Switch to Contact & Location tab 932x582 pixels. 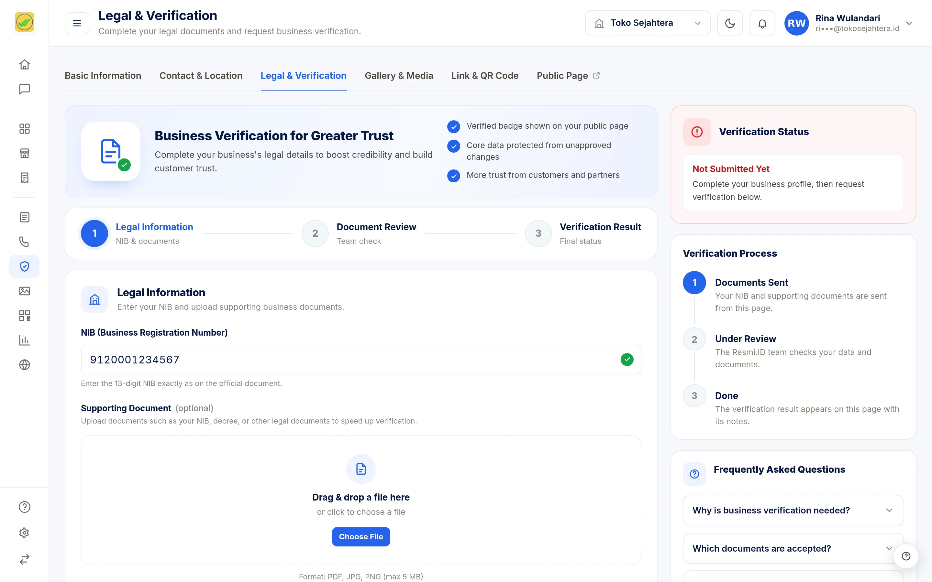click(x=201, y=76)
